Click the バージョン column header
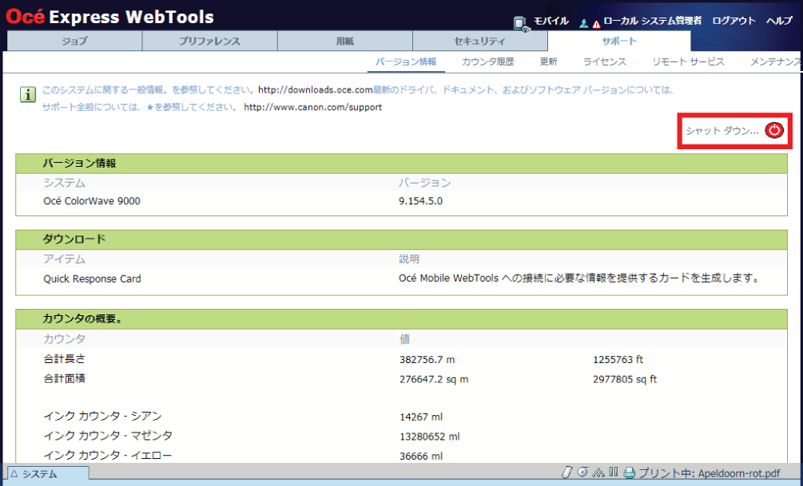The height and width of the screenshot is (486, 803). click(x=424, y=183)
